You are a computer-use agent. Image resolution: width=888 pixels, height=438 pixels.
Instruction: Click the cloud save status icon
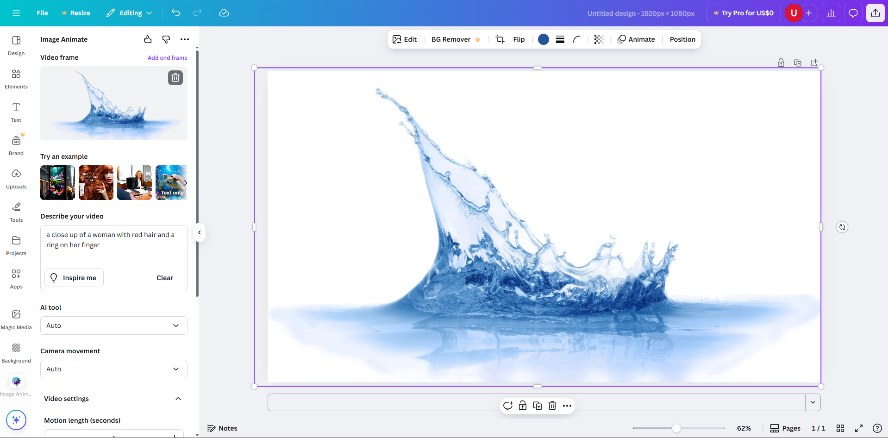[x=224, y=13]
